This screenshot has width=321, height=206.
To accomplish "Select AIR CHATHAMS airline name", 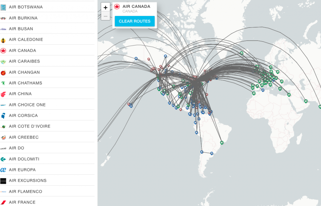I will click(x=26, y=83).
